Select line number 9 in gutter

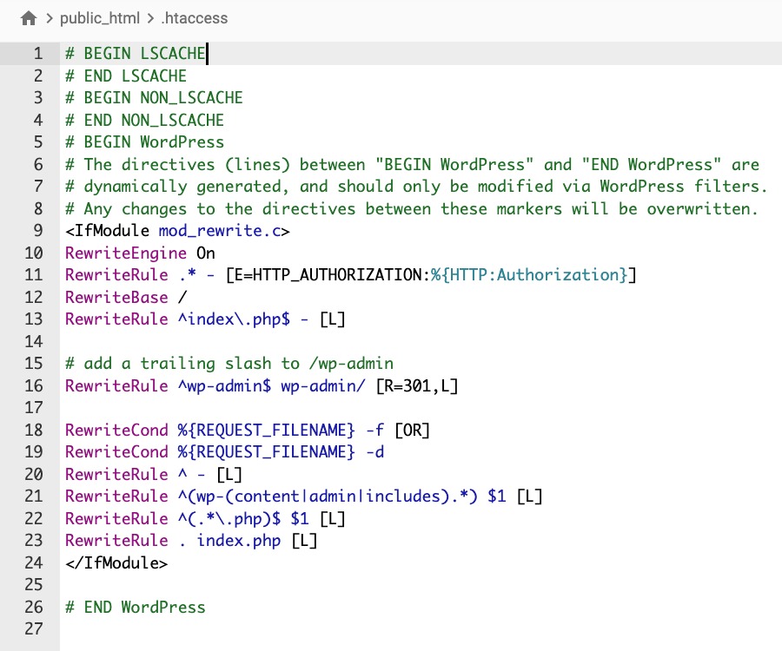[x=38, y=231]
